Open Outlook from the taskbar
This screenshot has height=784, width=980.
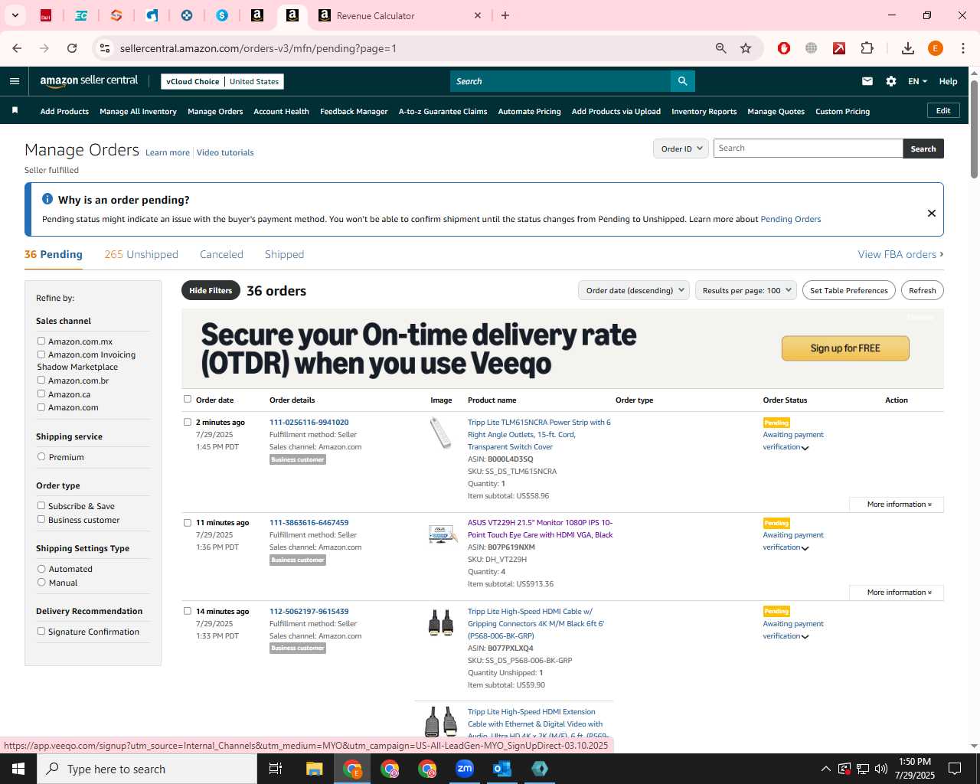(x=502, y=769)
